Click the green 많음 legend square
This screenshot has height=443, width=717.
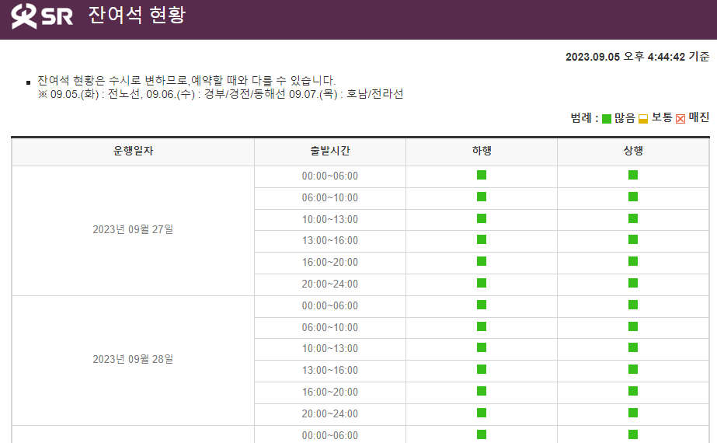coord(607,119)
